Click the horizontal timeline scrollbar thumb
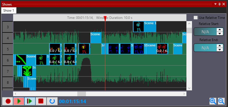Viewport: 228px width, 107px height. (x=81, y=94)
